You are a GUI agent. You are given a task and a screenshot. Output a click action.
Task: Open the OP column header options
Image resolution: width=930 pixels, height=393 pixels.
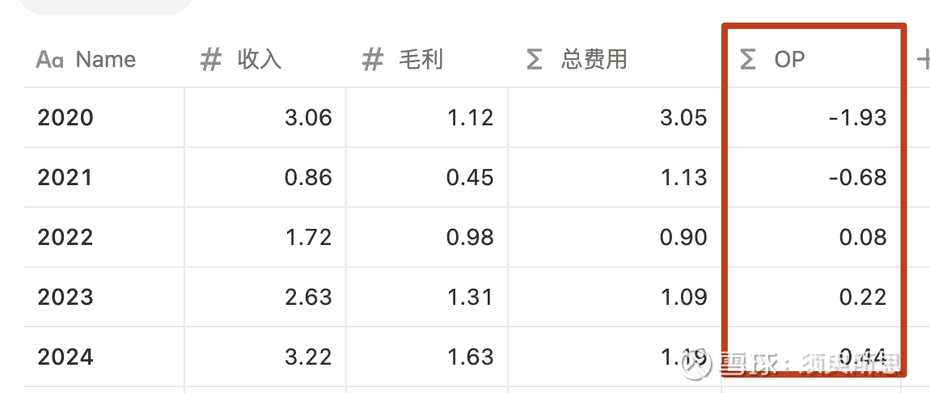click(x=811, y=59)
